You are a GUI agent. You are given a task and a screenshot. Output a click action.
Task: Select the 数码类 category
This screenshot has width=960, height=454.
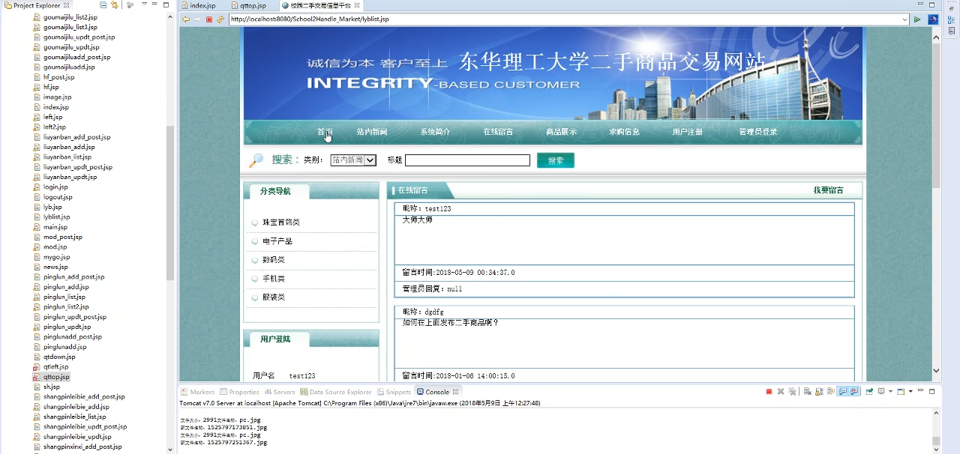[x=274, y=260]
